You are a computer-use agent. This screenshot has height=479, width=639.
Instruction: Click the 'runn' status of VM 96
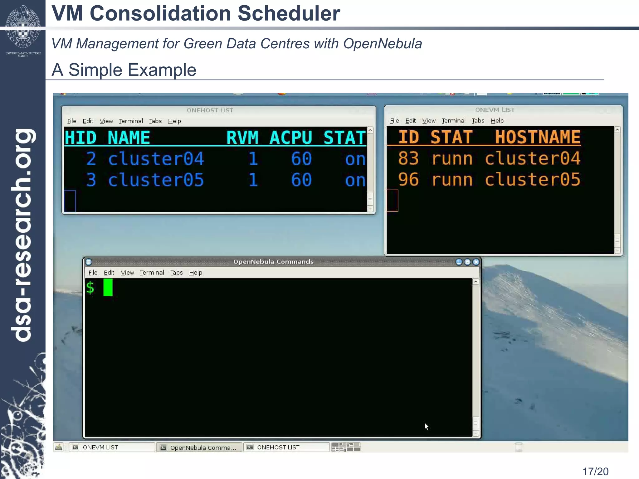point(452,180)
